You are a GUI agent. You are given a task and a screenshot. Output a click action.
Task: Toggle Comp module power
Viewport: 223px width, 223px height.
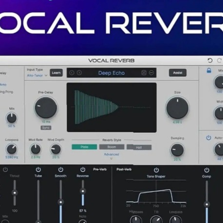(x=206, y=170)
